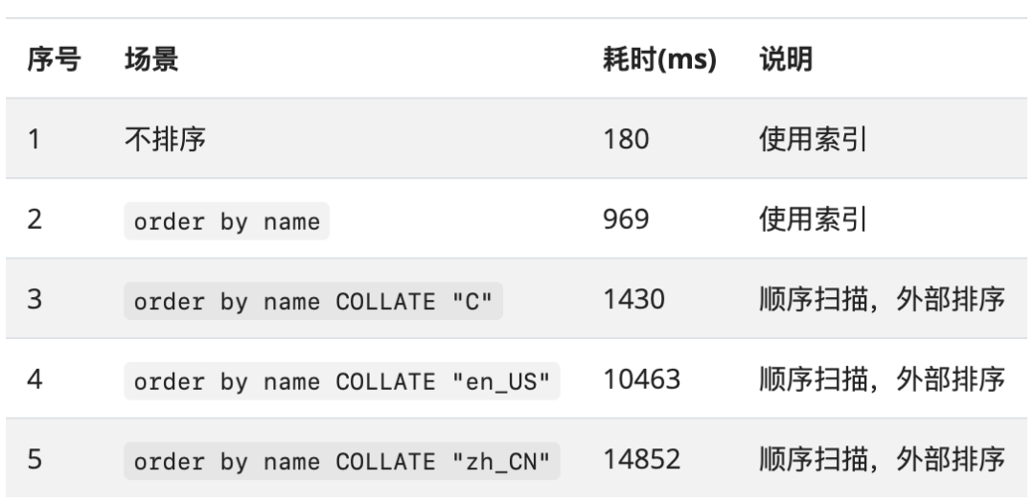Click 顺序扫描，外部排序 in row five

(x=882, y=460)
